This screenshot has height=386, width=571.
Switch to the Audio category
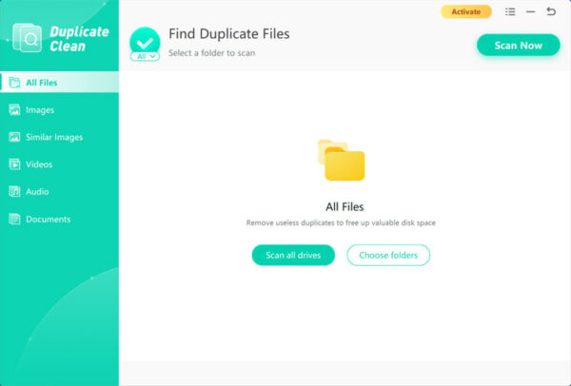(59, 192)
